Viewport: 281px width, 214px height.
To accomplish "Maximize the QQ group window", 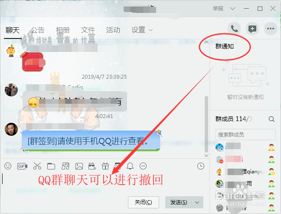I will [260, 8].
